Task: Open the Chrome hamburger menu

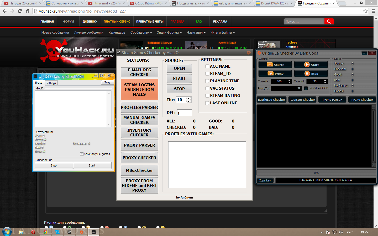Action: 373,11
